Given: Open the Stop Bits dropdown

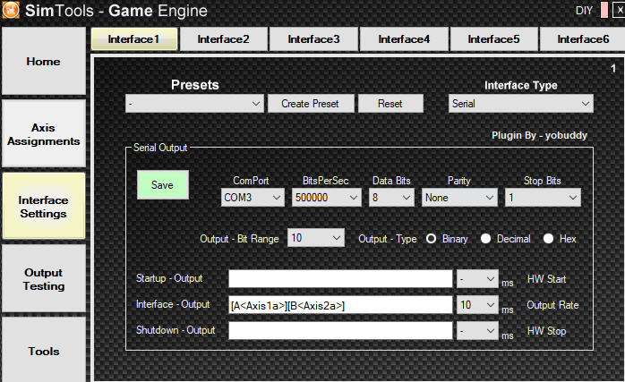Looking at the screenshot, I should (x=543, y=197).
